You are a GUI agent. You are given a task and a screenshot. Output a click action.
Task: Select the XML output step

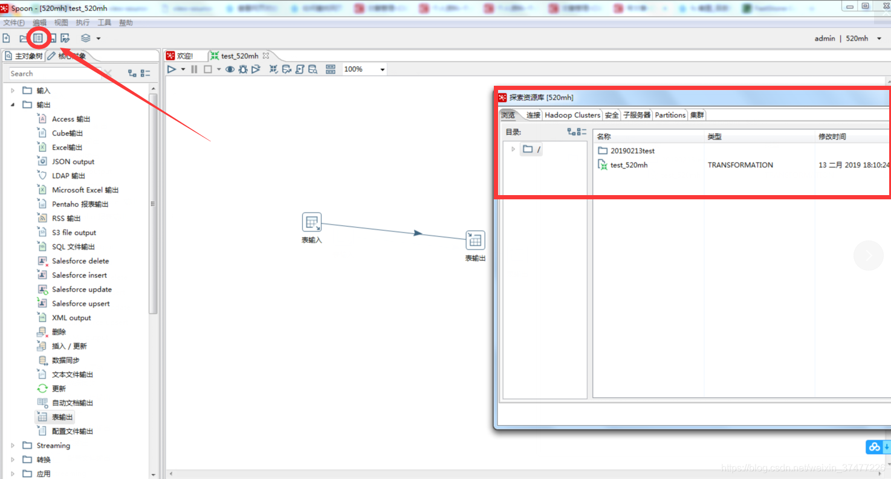pyautogui.click(x=64, y=318)
